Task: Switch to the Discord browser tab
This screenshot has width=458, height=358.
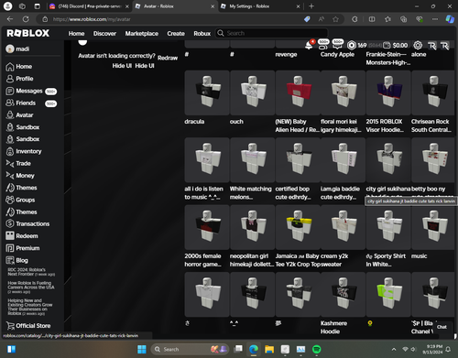Action: click(89, 6)
